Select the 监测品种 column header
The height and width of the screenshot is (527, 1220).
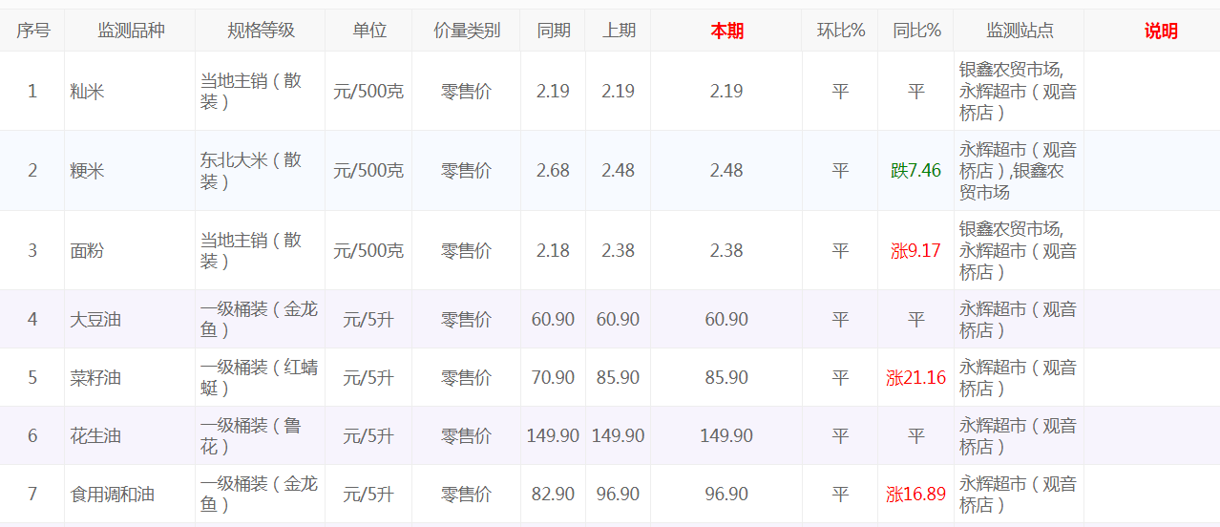point(131,31)
